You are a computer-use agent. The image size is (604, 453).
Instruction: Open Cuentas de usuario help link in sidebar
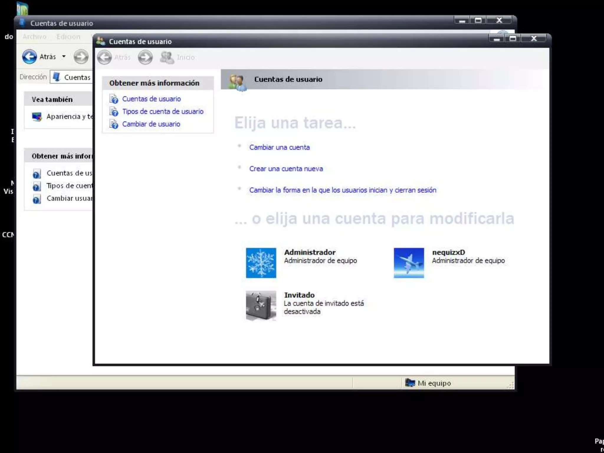pyautogui.click(x=151, y=99)
